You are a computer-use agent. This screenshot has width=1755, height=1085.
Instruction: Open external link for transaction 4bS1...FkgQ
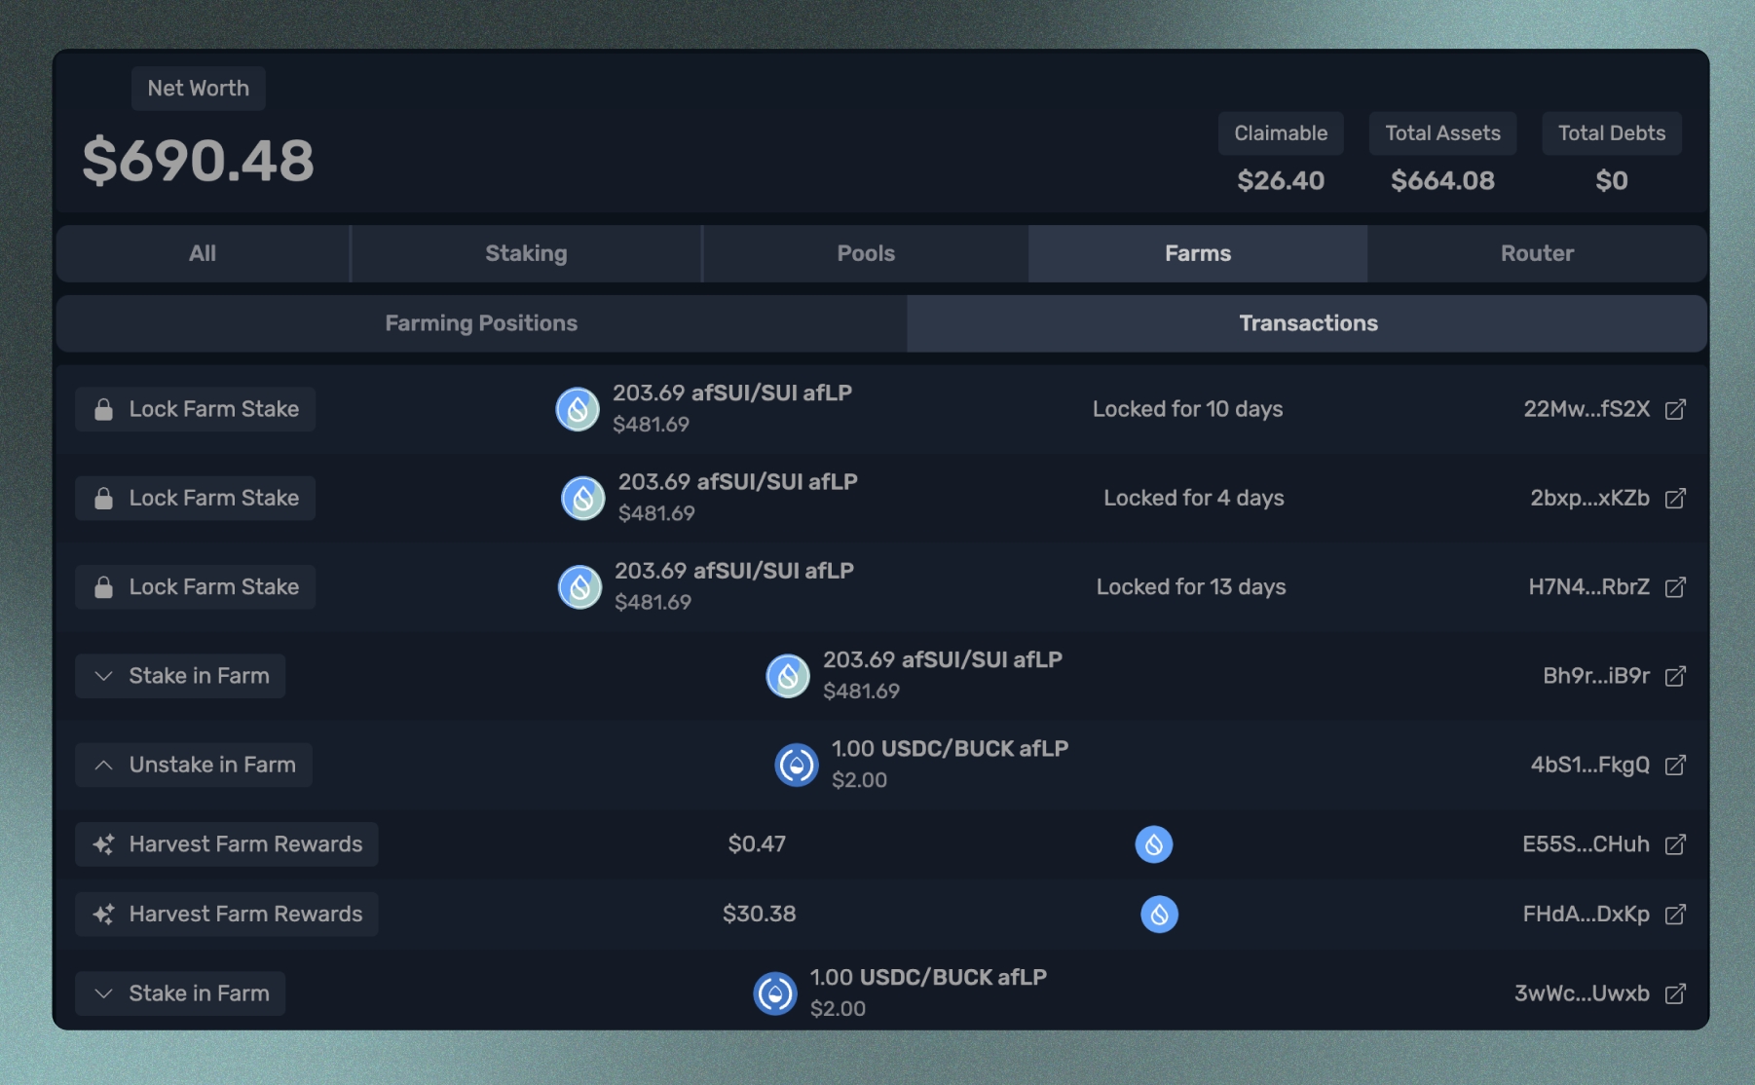1674,766
